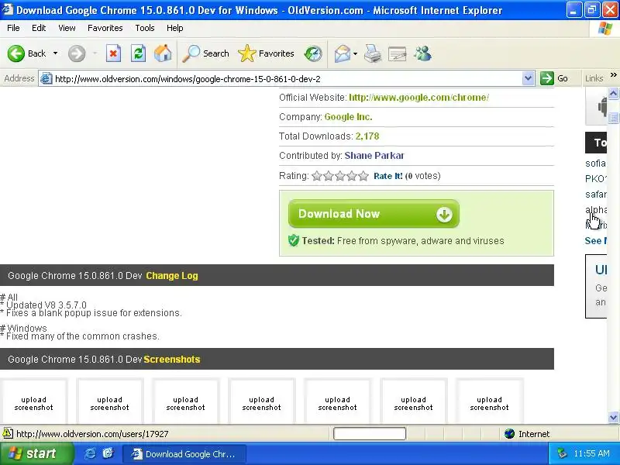Viewport: 620px width, 465px height.
Task: Click the second quick launch icon
Action: click(108, 453)
